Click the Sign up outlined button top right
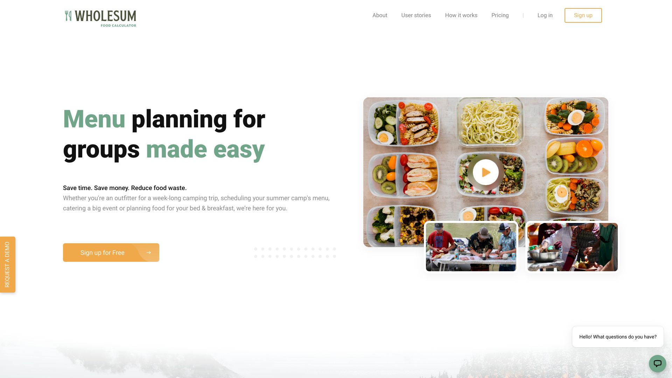The height and width of the screenshot is (378, 672). tap(583, 15)
